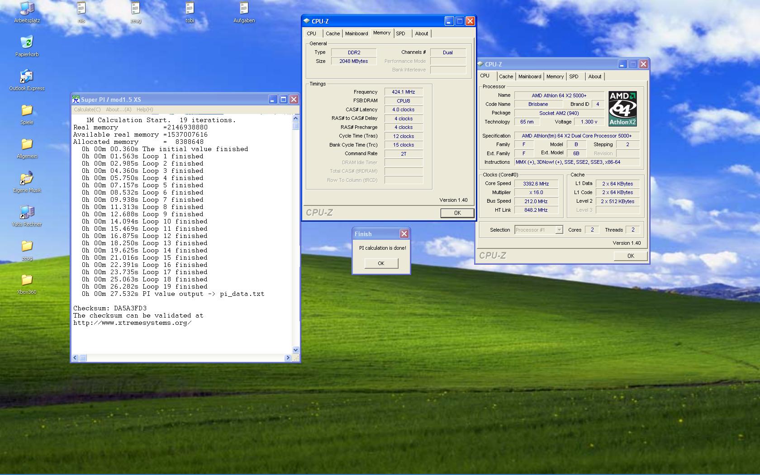Switch to Memory tab in processor CPU-Z window

pos(555,76)
